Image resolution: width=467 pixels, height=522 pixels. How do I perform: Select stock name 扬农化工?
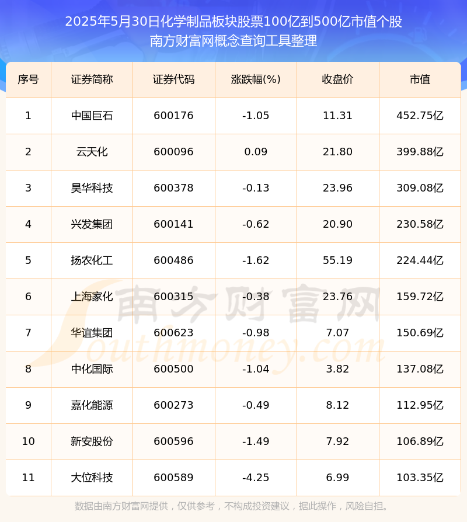pyautogui.click(x=92, y=260)
